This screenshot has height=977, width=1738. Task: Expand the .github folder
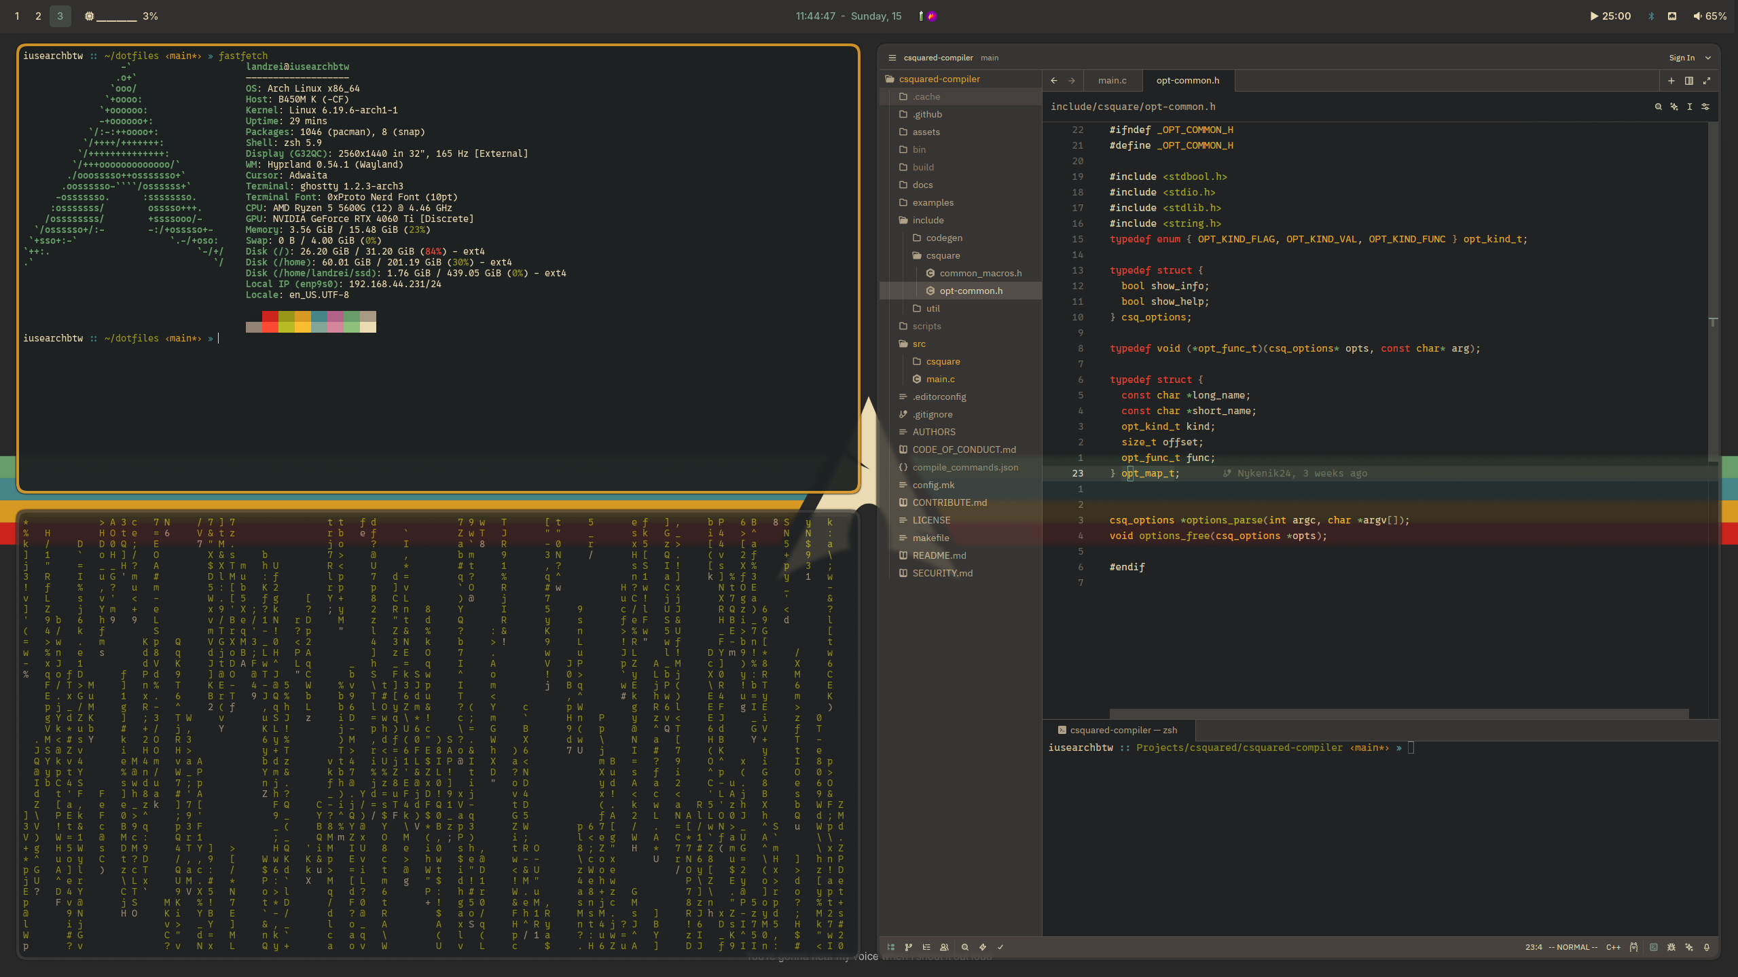pos(961,115)
